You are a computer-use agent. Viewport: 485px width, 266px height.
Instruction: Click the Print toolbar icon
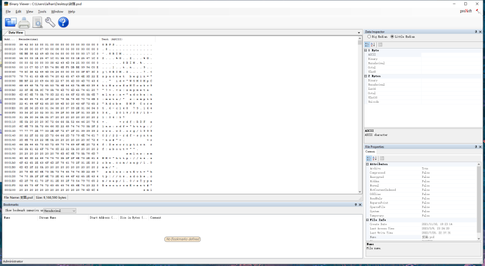pos(24,22)
